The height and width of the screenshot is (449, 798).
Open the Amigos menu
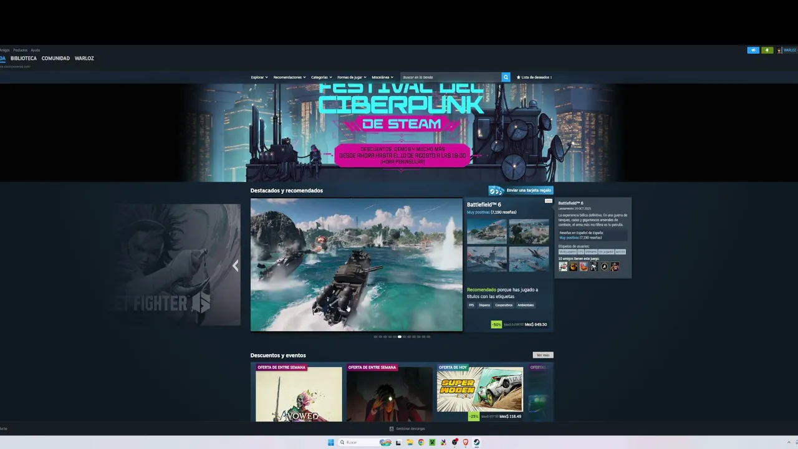click(4, 50)
